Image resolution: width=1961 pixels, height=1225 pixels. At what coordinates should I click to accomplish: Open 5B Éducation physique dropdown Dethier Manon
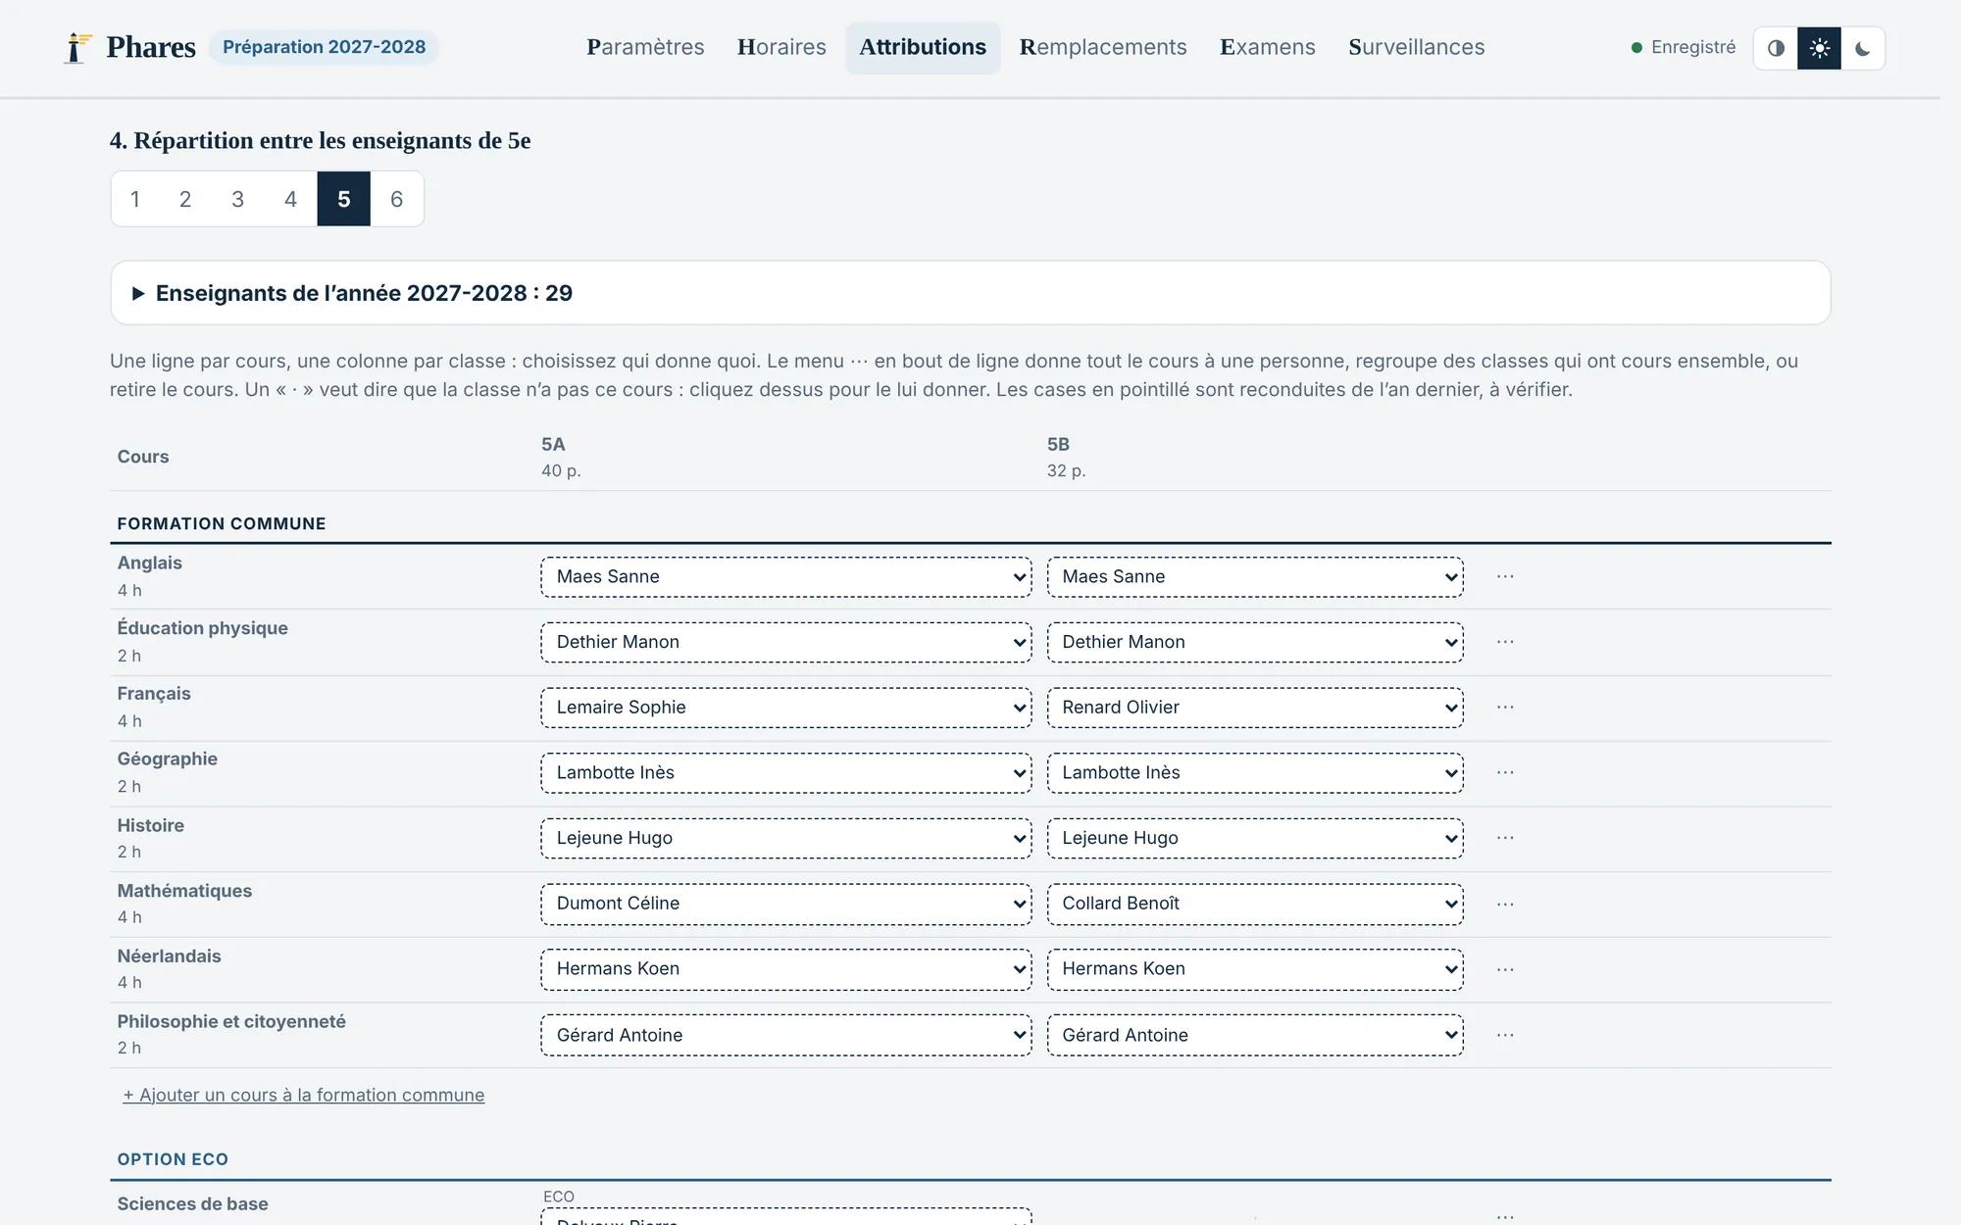pos(1255,642)
